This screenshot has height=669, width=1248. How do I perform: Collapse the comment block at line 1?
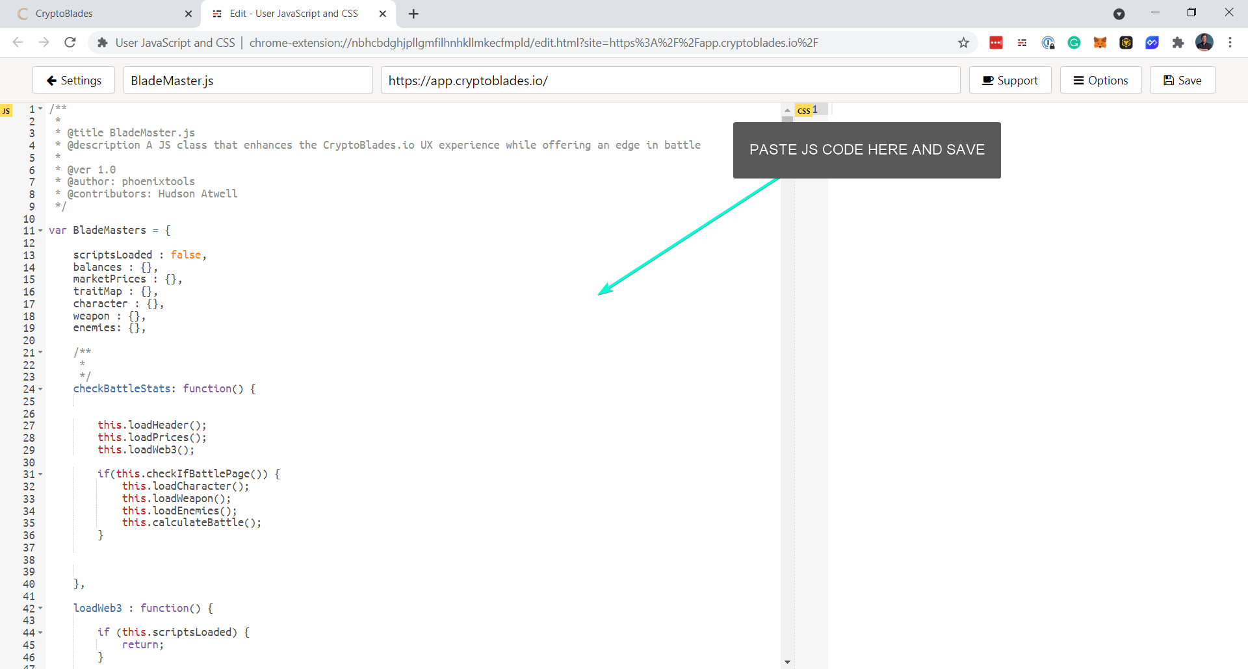pos(40,109)
